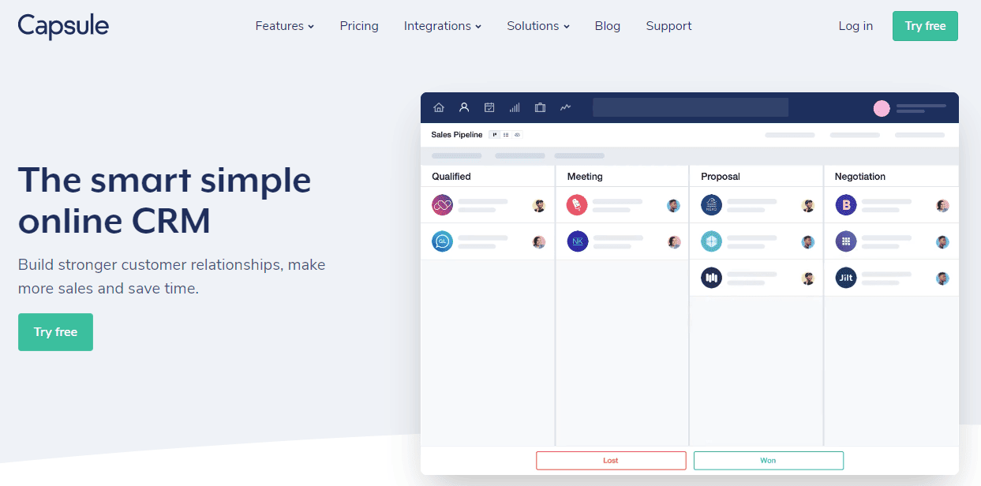
Task: Open the contacts person icon
Action: [464, 108]
